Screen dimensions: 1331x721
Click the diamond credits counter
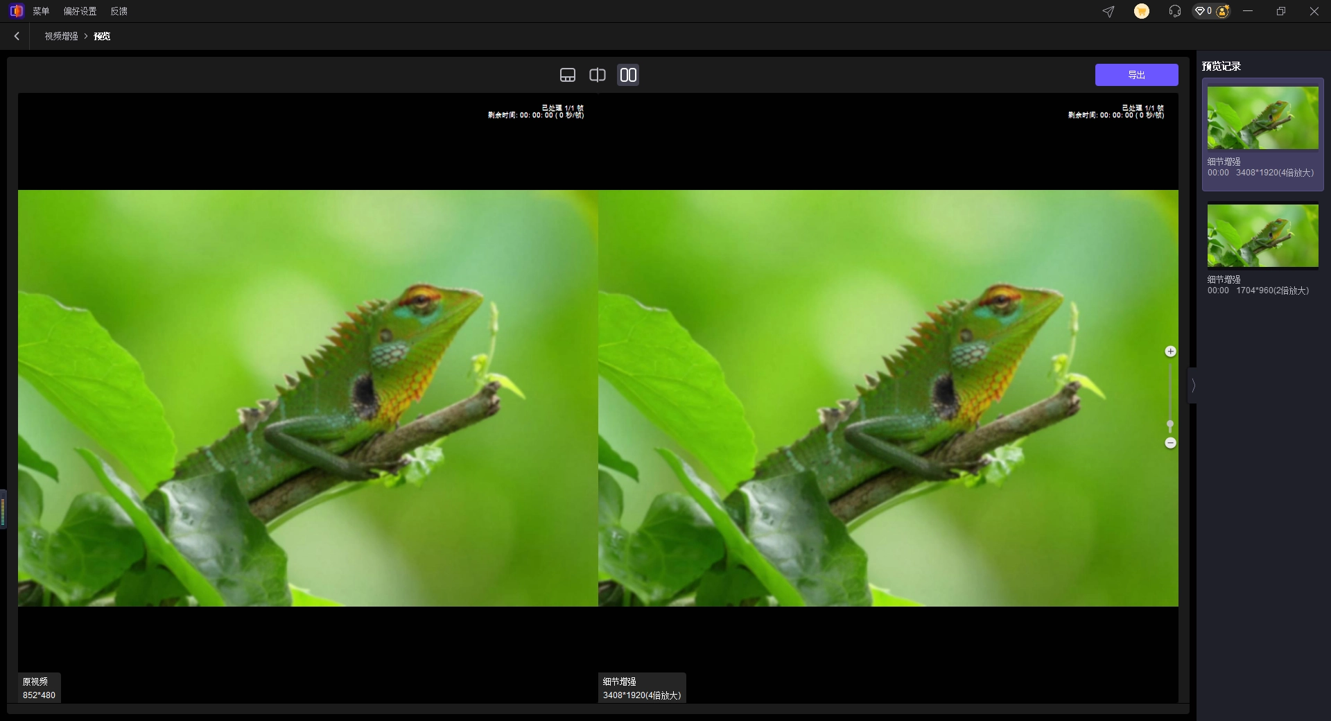point(1203,12)
